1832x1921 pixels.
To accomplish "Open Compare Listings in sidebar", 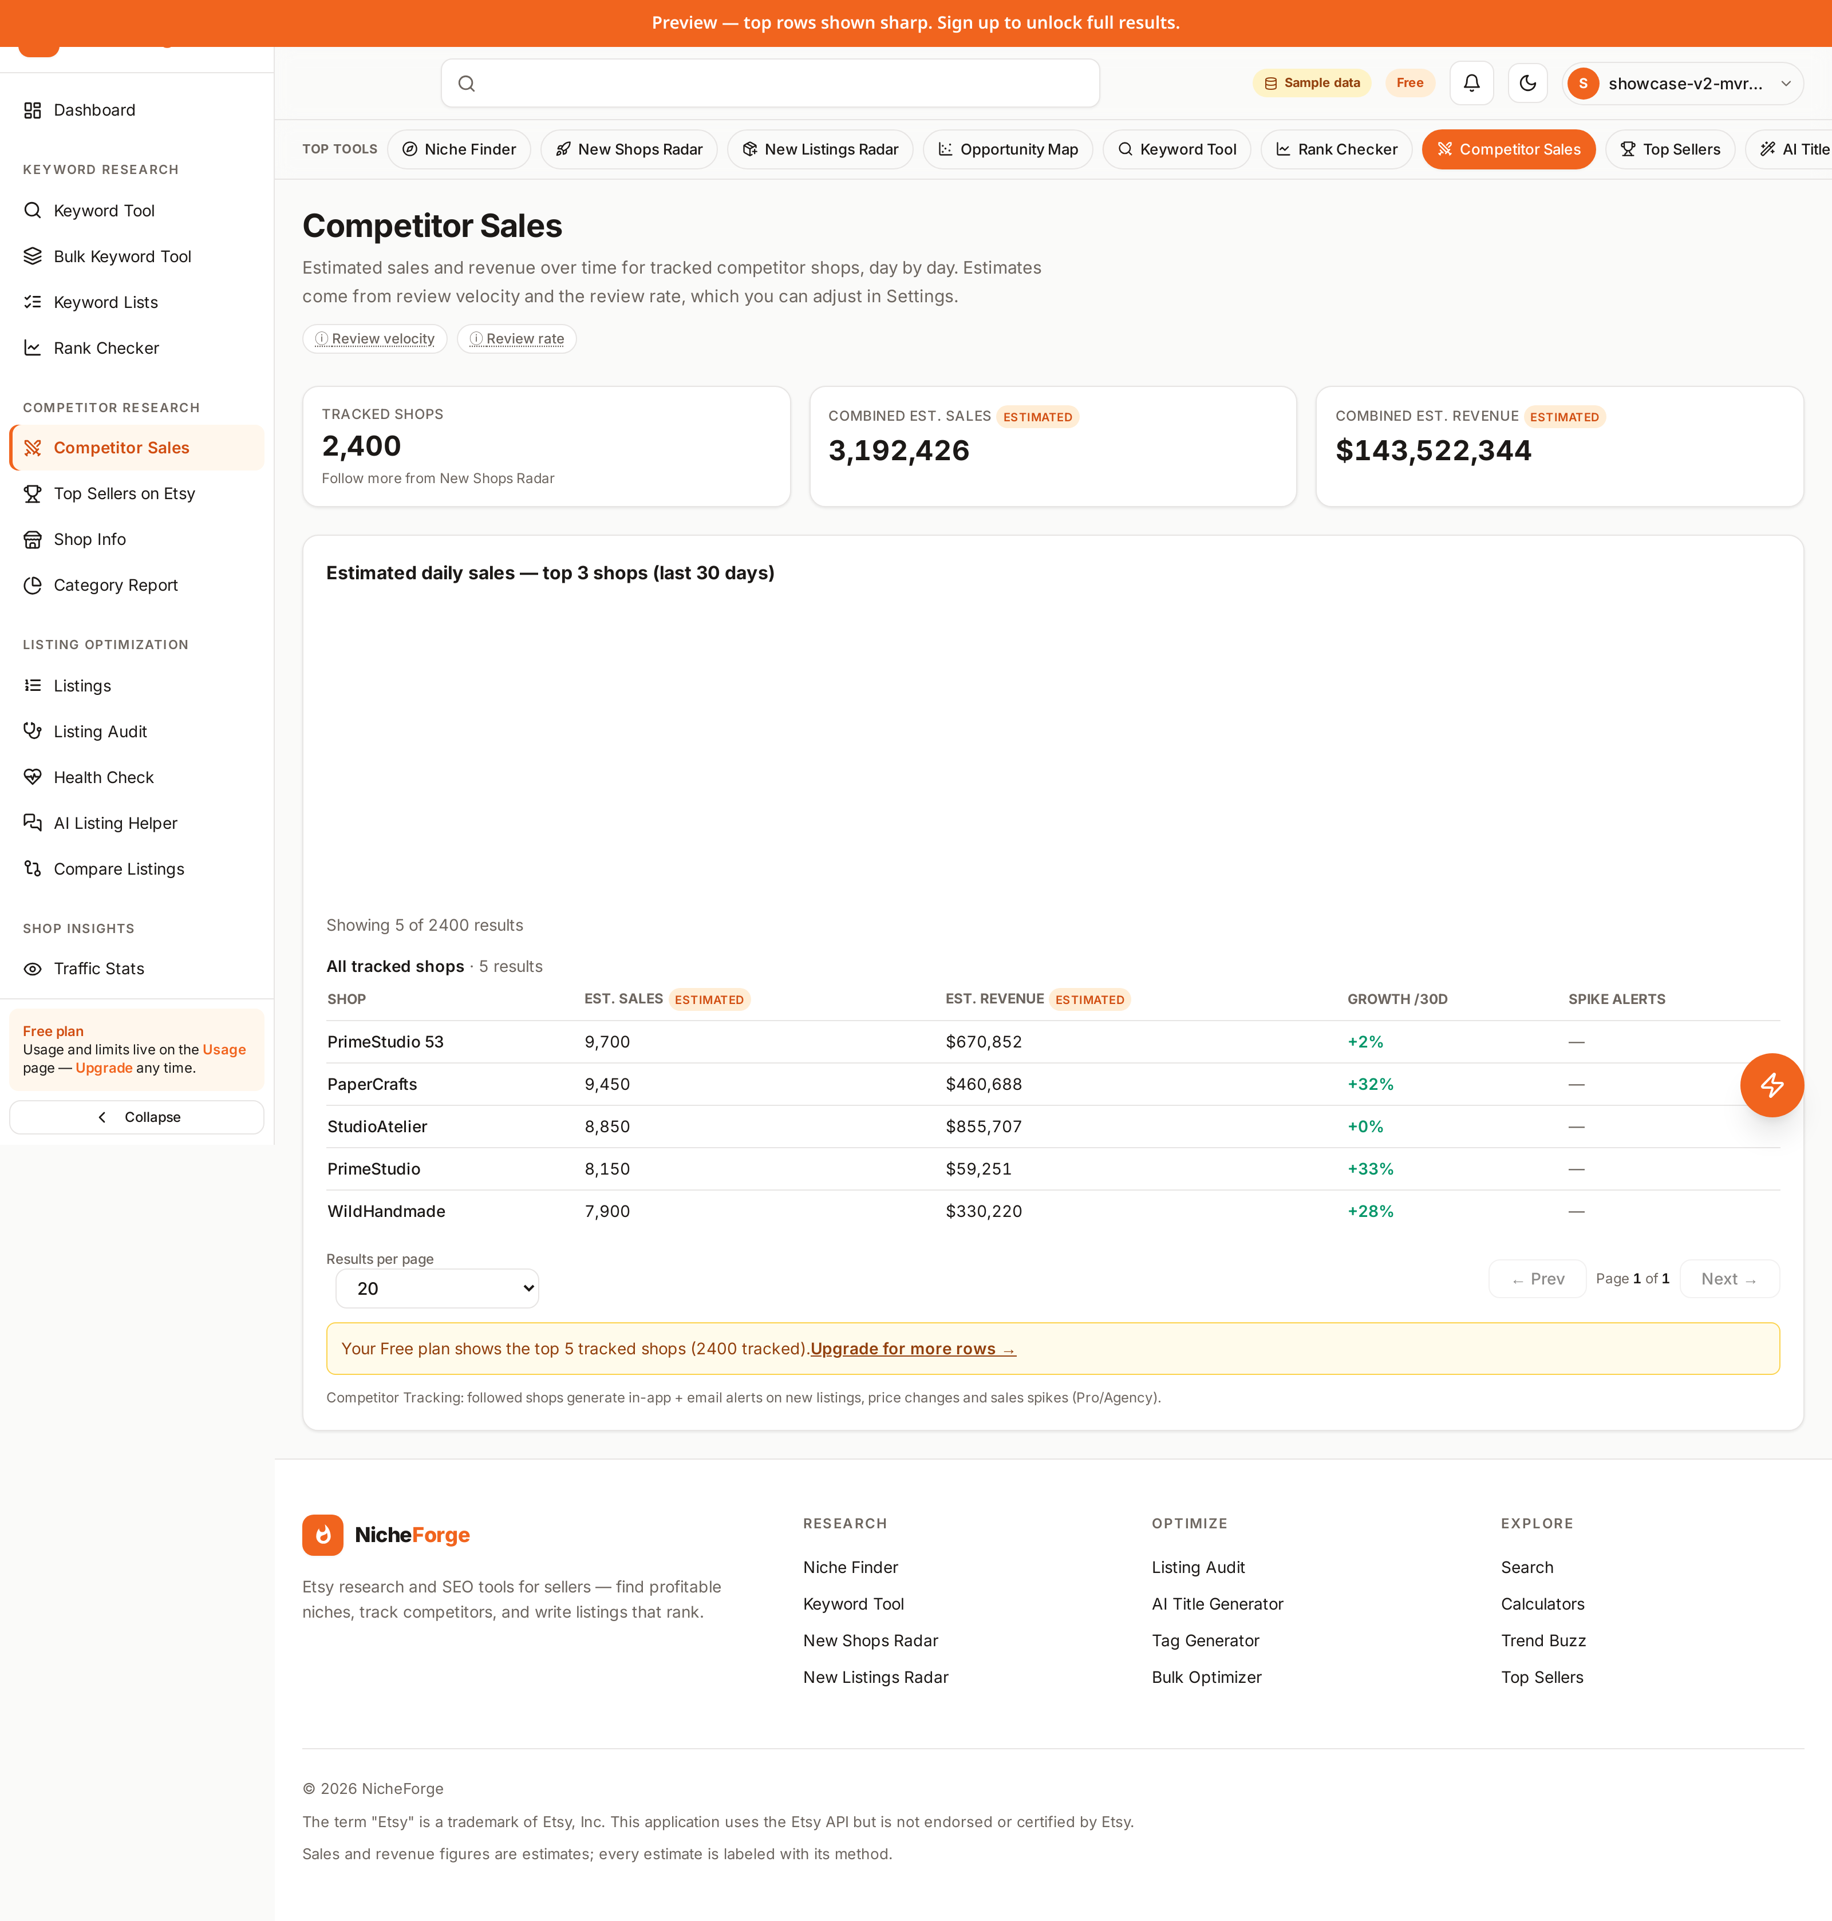I will pyautogui.click(x=137, y=870).
